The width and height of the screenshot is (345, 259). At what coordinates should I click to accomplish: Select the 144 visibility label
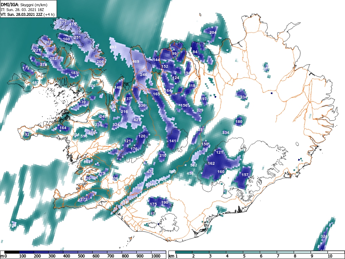click(x=156, y=60)
